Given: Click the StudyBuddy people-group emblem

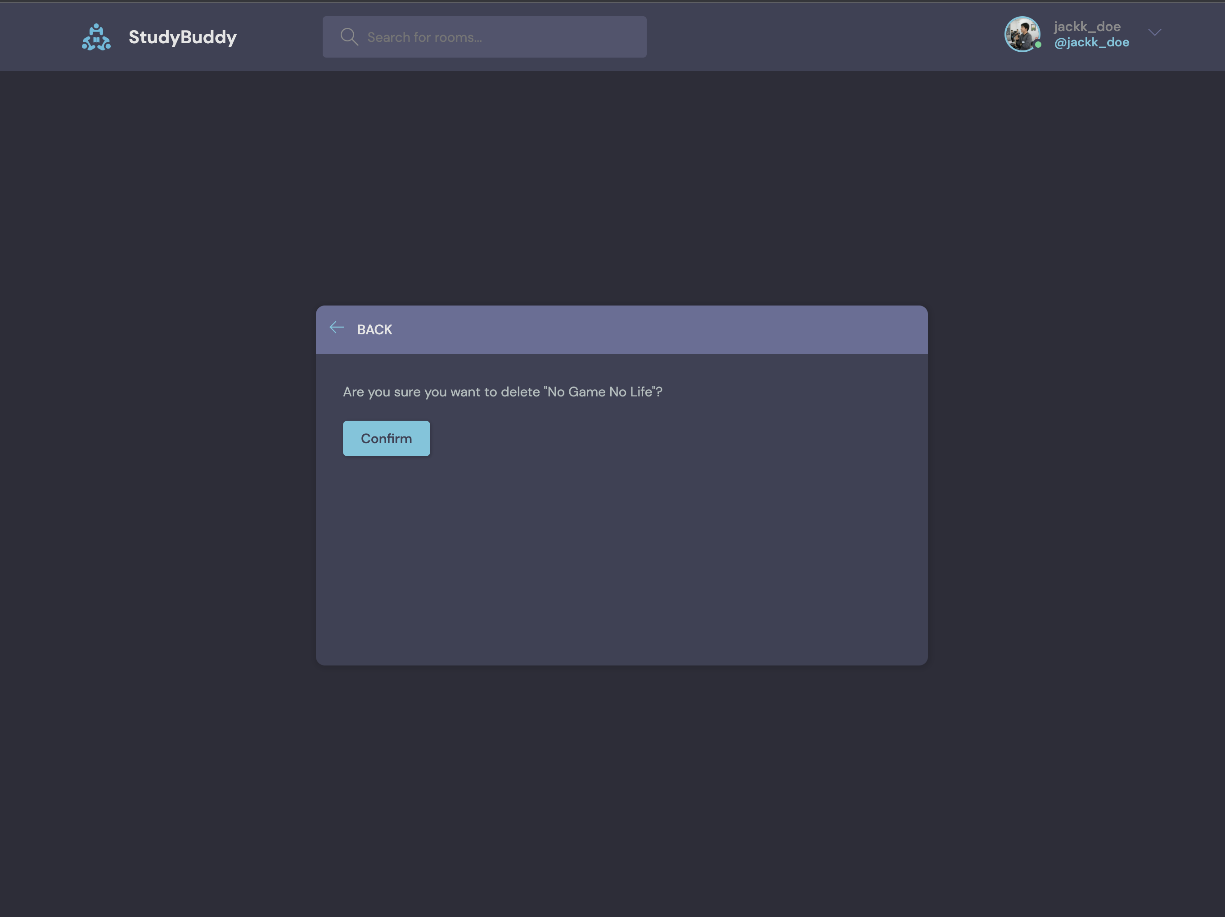Looking at the screenshot, I should pyautogui.click(x=96, y=36).
